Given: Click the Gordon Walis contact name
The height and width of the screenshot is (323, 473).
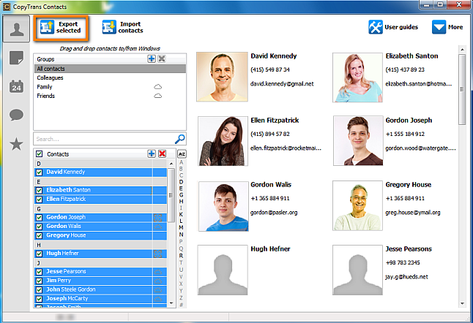Looking at the screenshot, I should [x=271, y=185].
